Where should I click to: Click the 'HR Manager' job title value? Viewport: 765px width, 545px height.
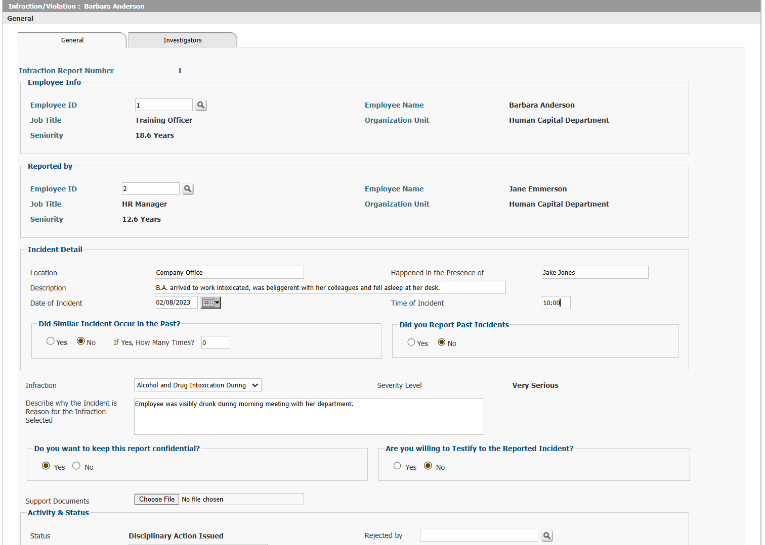click(145, 204)
